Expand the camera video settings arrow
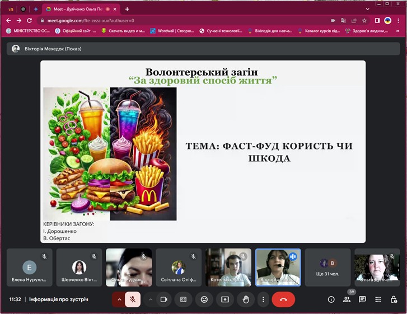 (150, 299)
